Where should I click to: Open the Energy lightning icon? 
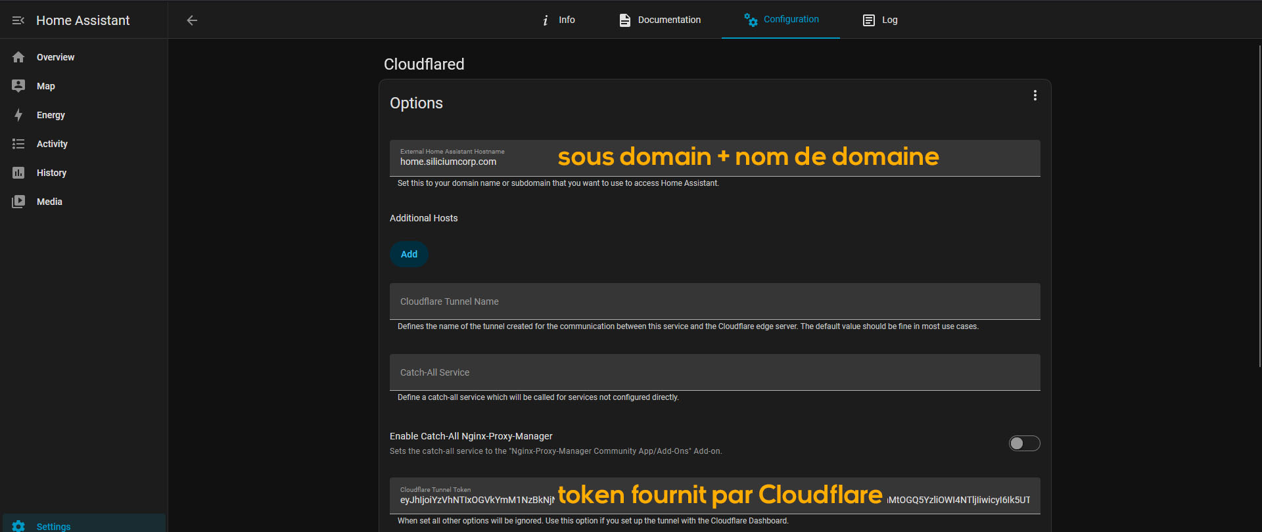(x=18, y=115)
